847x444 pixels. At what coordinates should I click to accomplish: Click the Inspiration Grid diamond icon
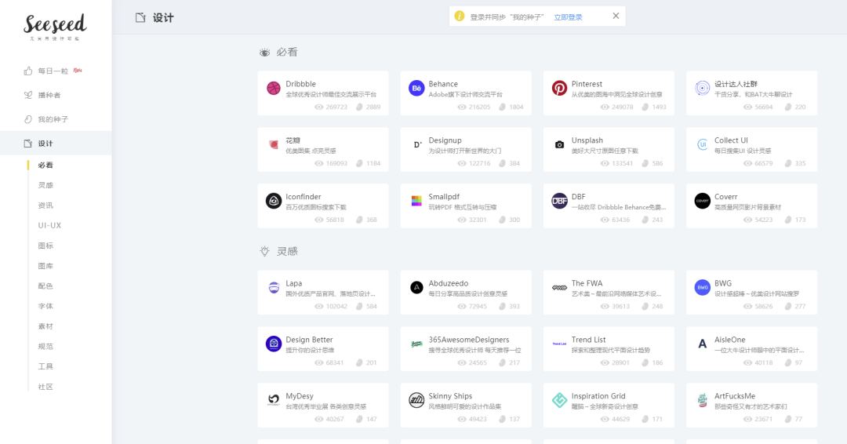pos(559,400)
